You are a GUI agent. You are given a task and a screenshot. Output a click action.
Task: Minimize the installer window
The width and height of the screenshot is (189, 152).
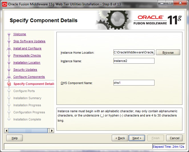click(x=162, y=3)
